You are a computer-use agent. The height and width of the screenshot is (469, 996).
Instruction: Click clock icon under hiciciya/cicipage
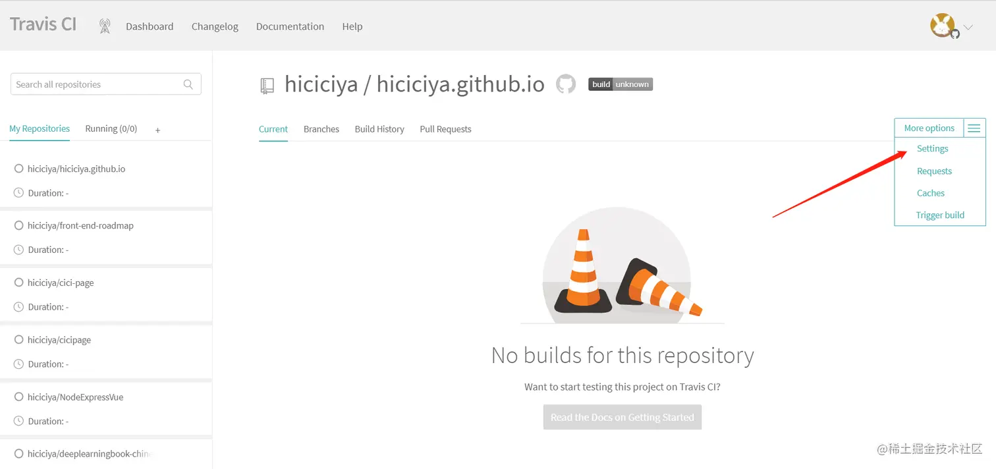(18, 364)
